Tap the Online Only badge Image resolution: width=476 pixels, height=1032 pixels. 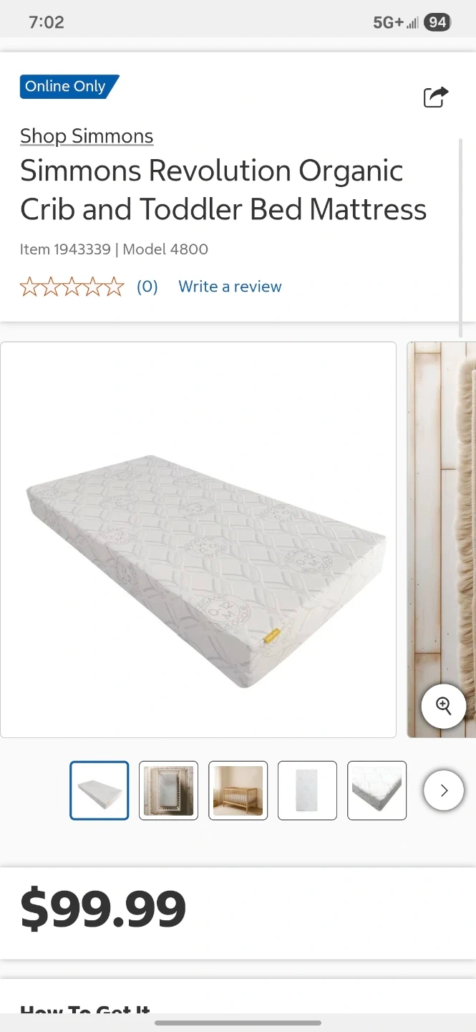tap(69, 87)
